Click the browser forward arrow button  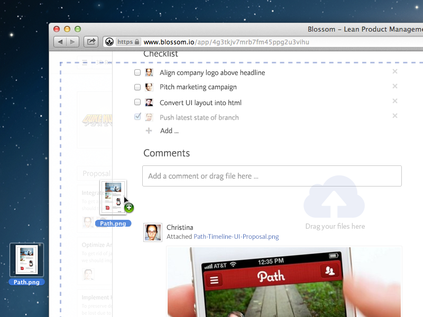73,42
